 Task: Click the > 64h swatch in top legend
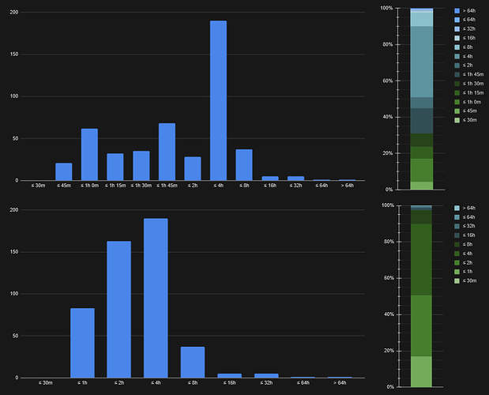coord(457,11)
